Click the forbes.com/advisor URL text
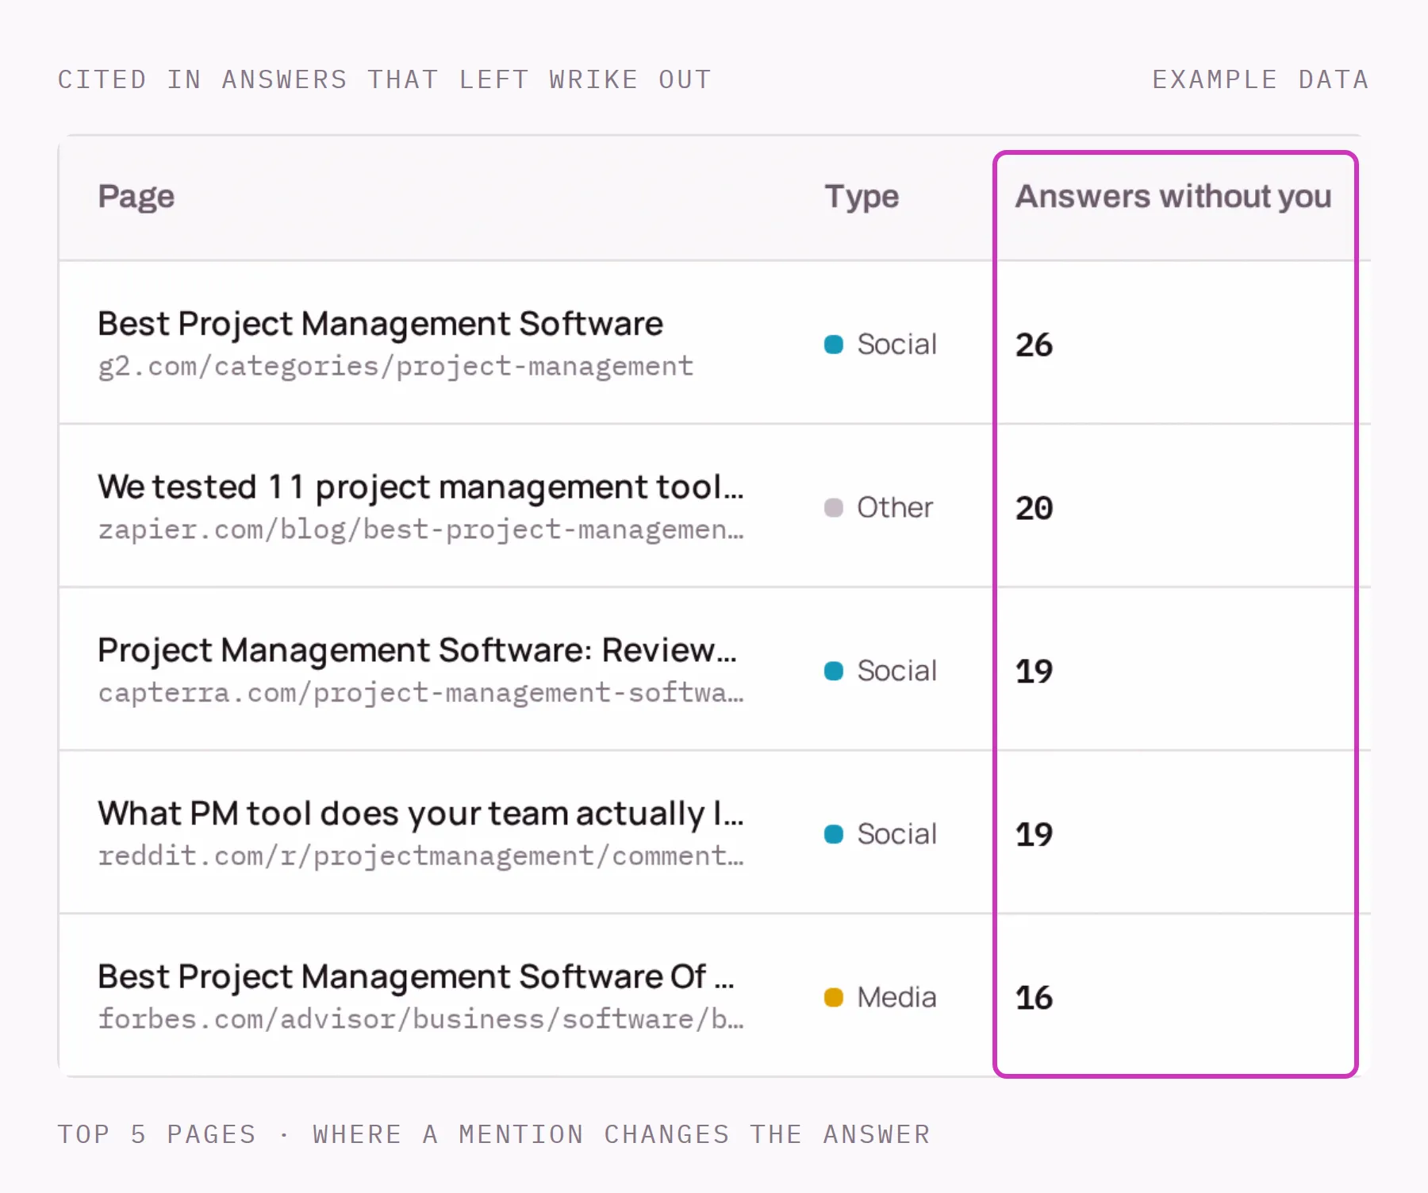 coord(420,1019)
